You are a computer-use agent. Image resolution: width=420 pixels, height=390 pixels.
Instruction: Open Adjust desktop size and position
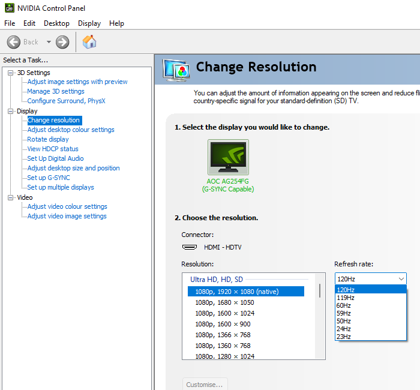point(73,168)
